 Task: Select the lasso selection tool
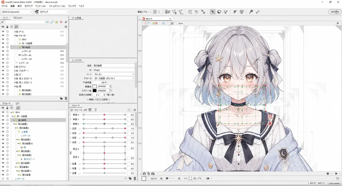[x=219, y=12]
